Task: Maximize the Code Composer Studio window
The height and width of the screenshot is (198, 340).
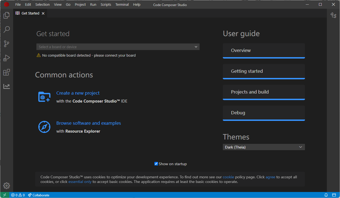Action: pos(320,4)
